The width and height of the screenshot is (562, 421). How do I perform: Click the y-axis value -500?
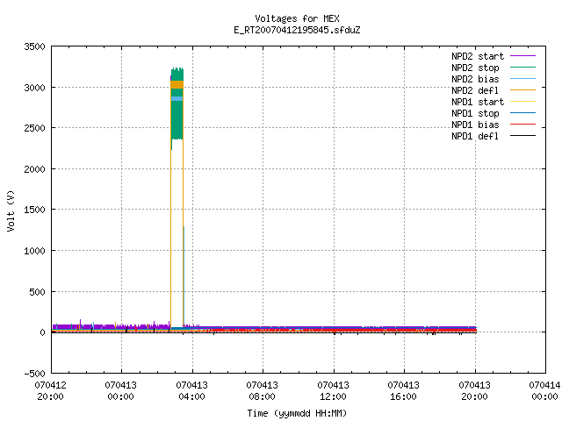pyautogui.click(x=35, y=374)
